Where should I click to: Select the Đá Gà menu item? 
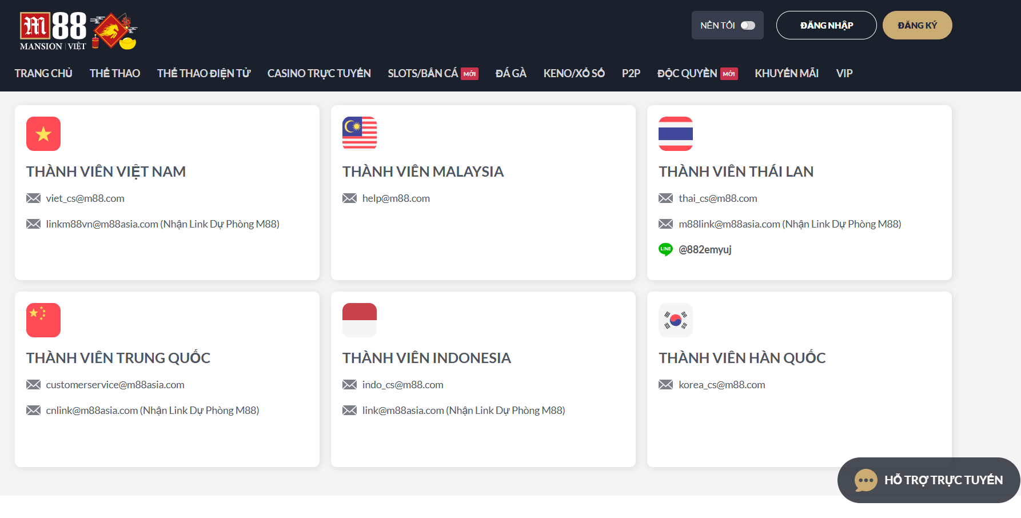coord(511,73)
